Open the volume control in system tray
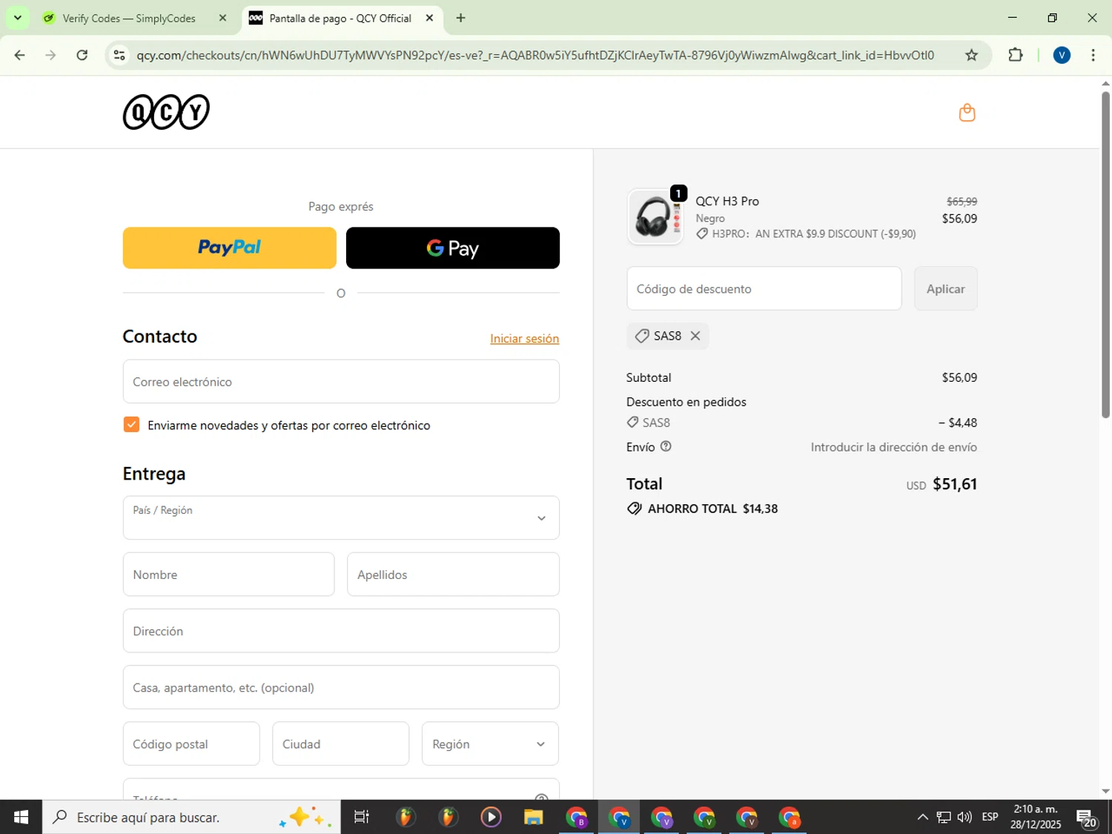The height and width of the screenshot is (834, 1112). [964, 817]
